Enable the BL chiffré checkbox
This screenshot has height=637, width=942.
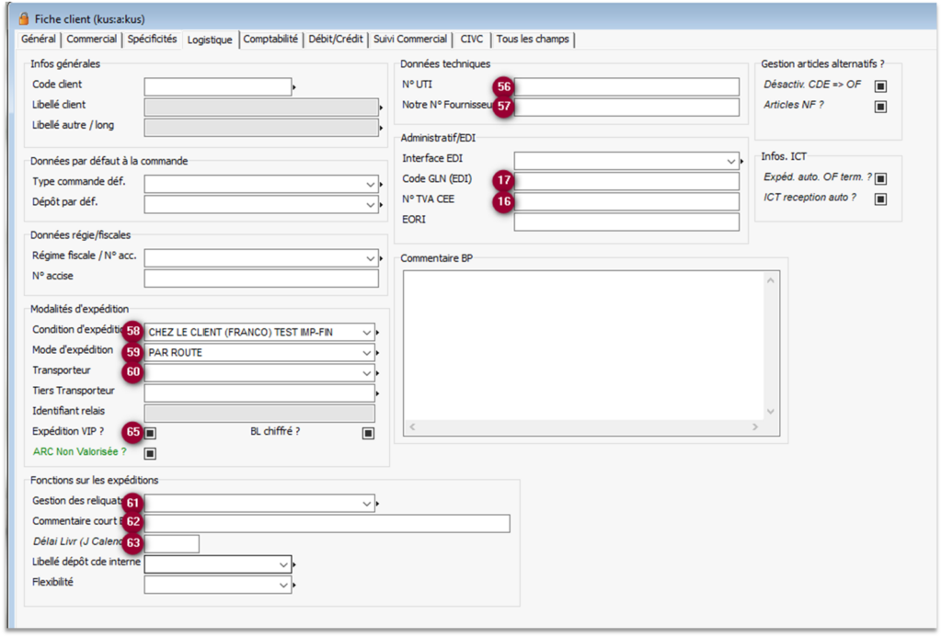[x=368, y=433]
